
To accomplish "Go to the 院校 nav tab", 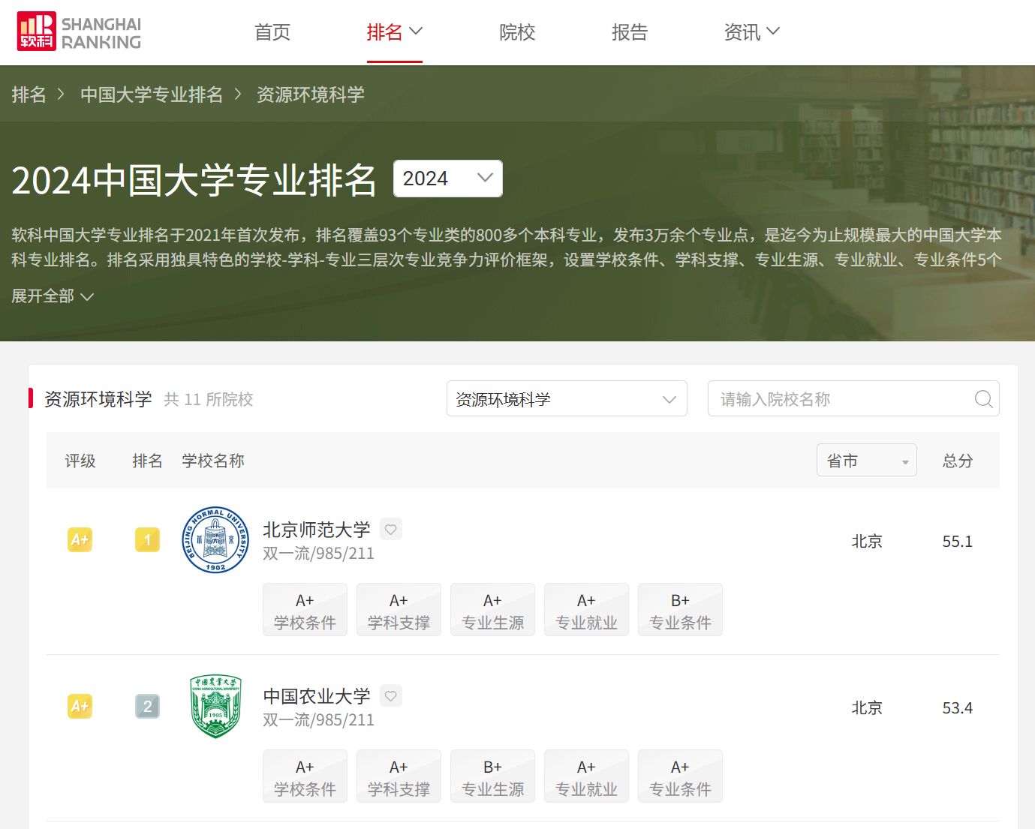I will 517,32.
